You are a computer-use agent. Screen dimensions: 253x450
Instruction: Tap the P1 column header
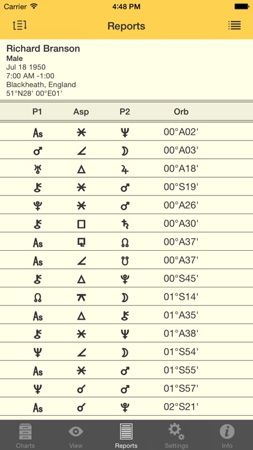37,112
